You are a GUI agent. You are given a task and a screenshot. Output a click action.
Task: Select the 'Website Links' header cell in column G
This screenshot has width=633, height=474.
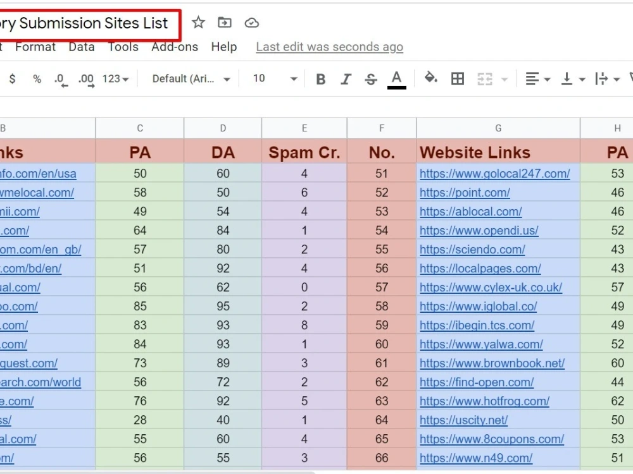(x=498, y=152)
